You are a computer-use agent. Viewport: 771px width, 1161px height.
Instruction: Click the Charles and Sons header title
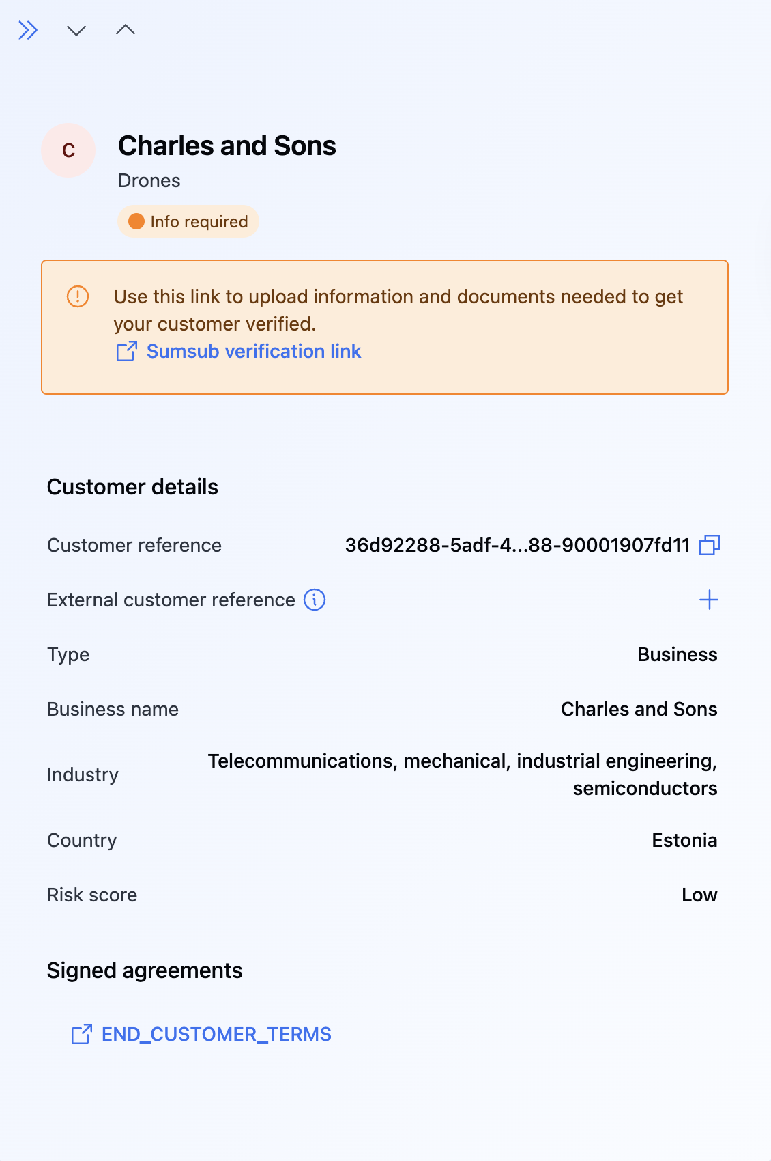click(227, 146)
